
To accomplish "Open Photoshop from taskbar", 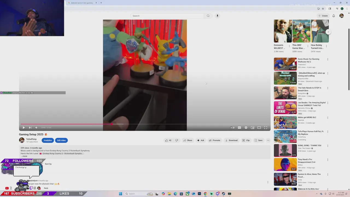I will pyautogui.click(x=199, y=194).
